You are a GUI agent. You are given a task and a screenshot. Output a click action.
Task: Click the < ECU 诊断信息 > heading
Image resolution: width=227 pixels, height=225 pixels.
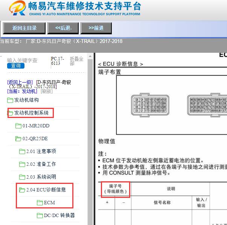click(x=120, y=64)
